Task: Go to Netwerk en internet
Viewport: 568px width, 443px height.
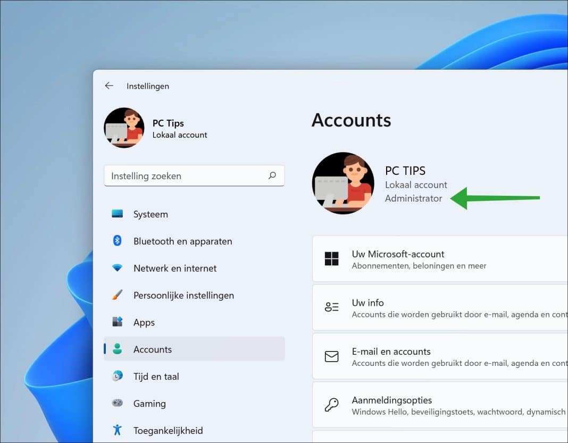Action: [x=194, y=268]
